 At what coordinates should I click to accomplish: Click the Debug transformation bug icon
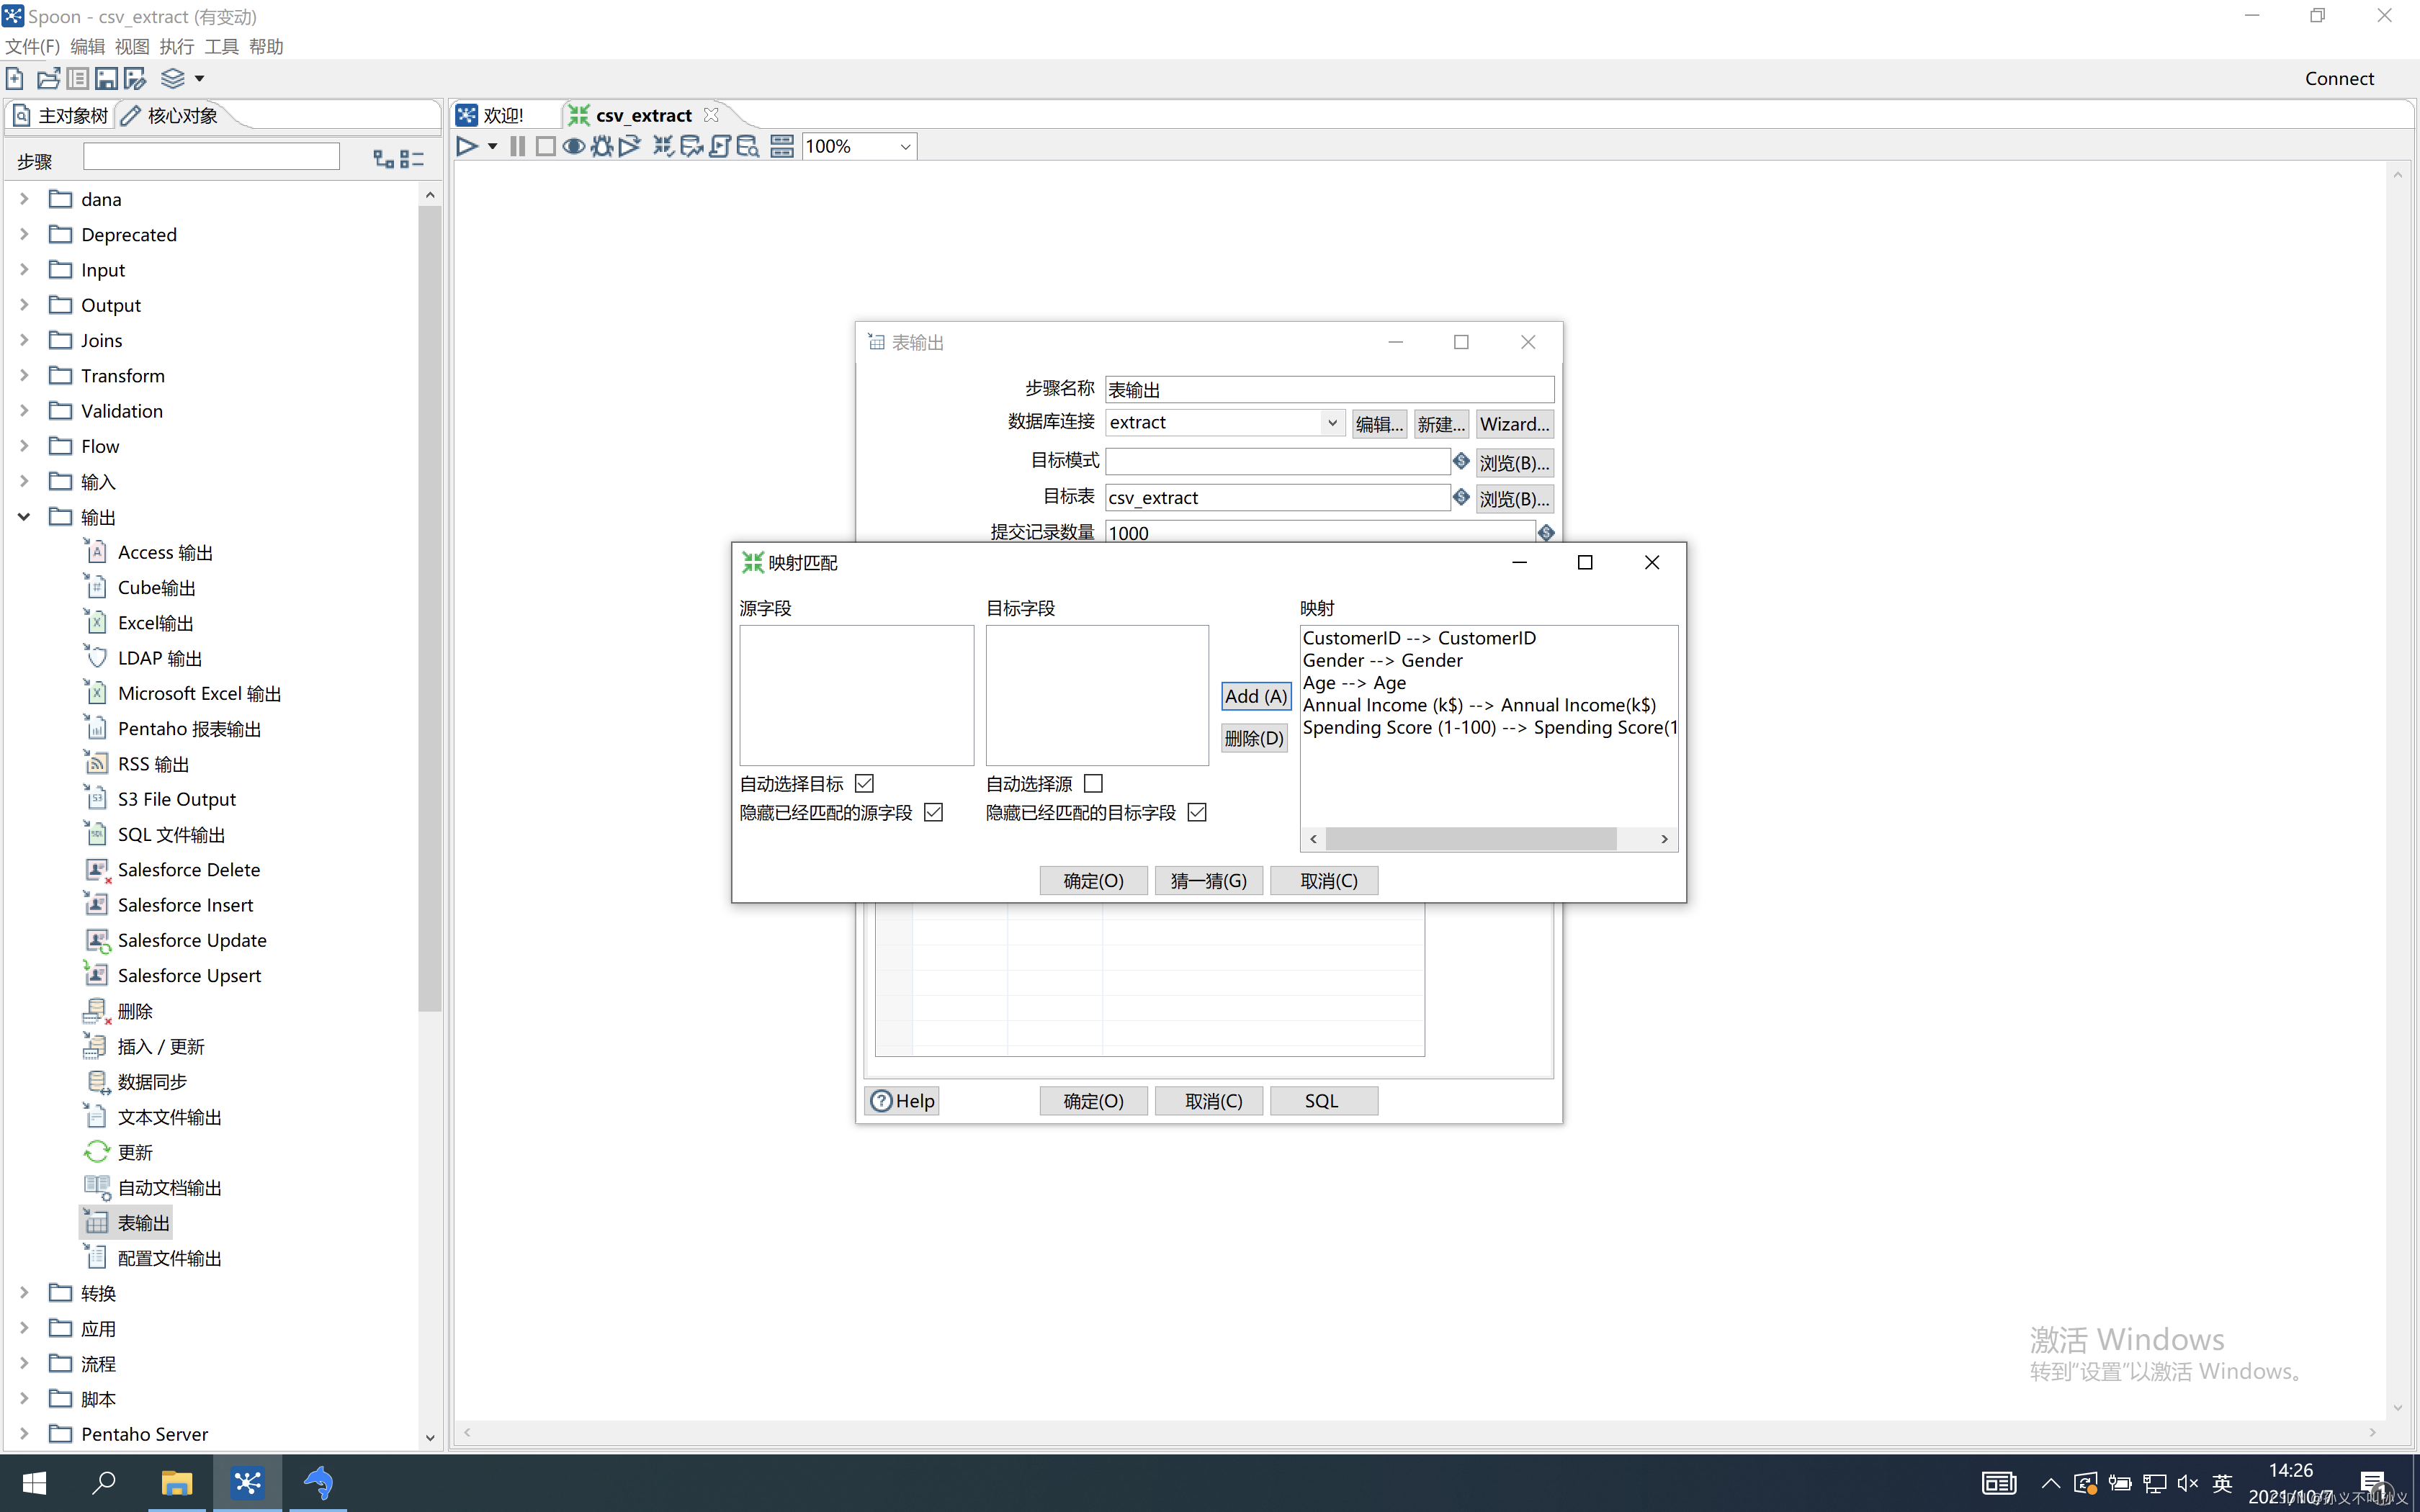click(x=601, y=146)
